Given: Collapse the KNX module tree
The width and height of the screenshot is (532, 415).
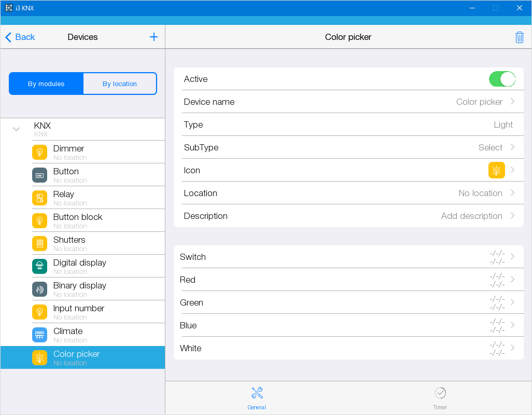Looking at the screenshot, I should pos(17,129).
